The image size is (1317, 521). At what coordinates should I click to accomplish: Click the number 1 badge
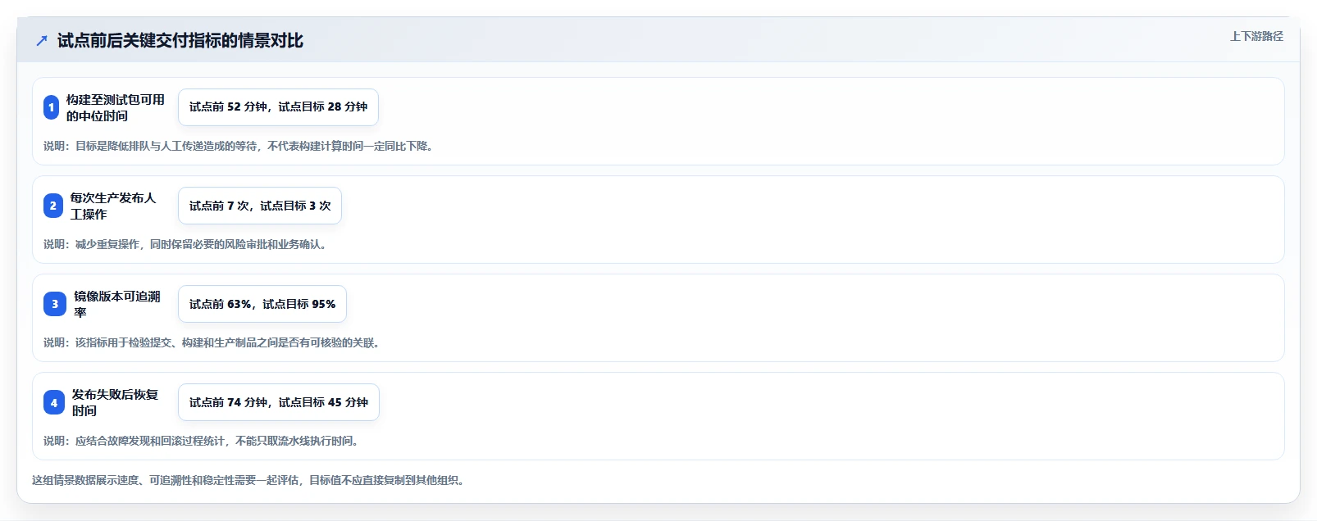pyautogui.click(x=51, y=107)
